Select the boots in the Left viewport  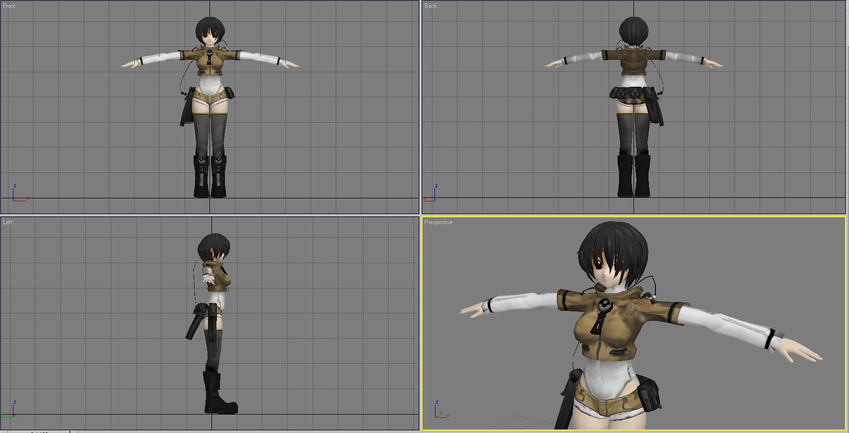(x=217, y=394)
